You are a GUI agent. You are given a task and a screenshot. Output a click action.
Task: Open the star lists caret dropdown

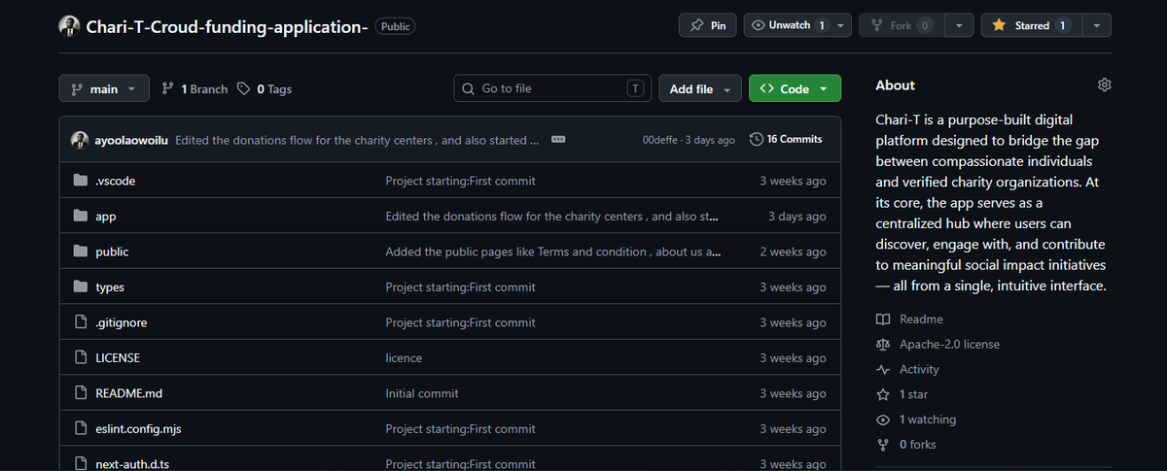pyautogui.click(x=1096, y=26)
